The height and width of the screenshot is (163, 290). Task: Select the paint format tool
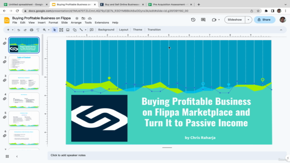(x=38, y=30)
